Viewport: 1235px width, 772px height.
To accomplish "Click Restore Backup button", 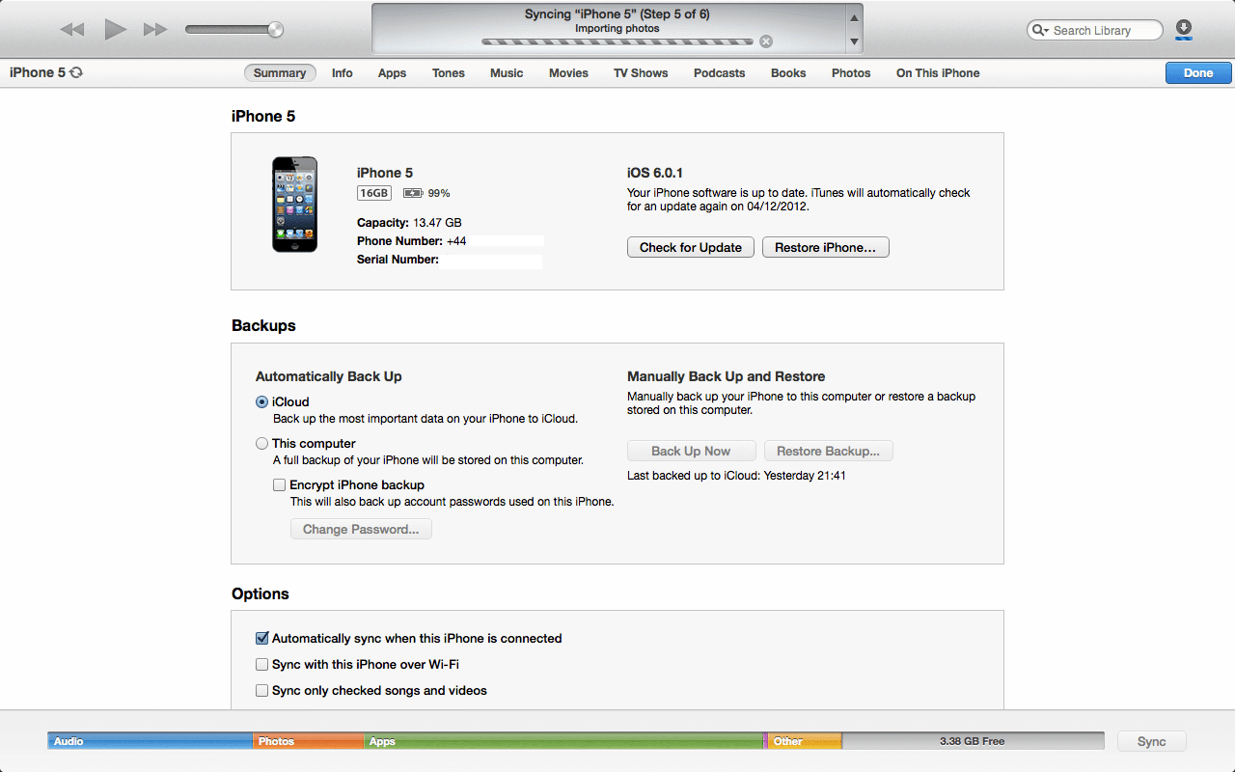I will (829, 452).
